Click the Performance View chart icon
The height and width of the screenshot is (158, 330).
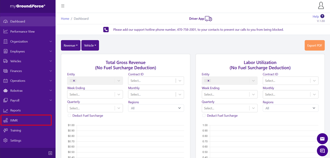click(5, 31)
